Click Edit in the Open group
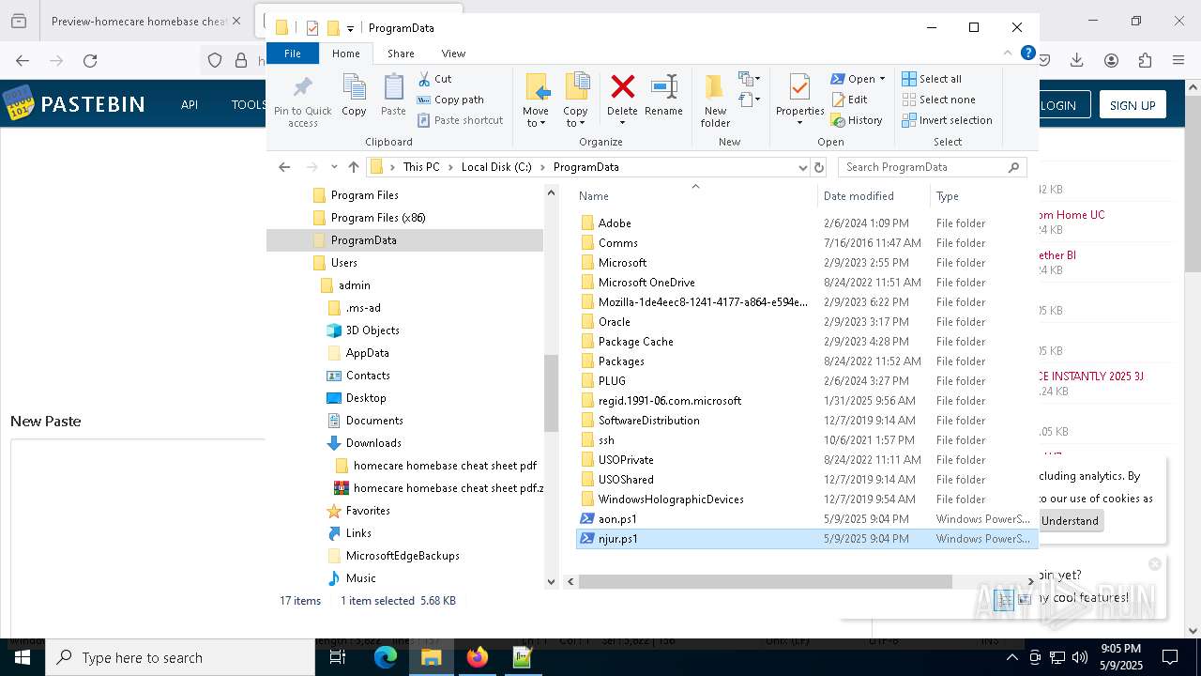The height and width of the screenshot is (676, 1201). coord(849,100)
